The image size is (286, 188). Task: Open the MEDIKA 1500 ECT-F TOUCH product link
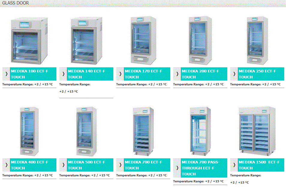coord(261,165)
